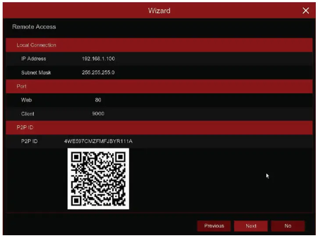Click the Web port label
318x237 pixels.
coord(26,100)
